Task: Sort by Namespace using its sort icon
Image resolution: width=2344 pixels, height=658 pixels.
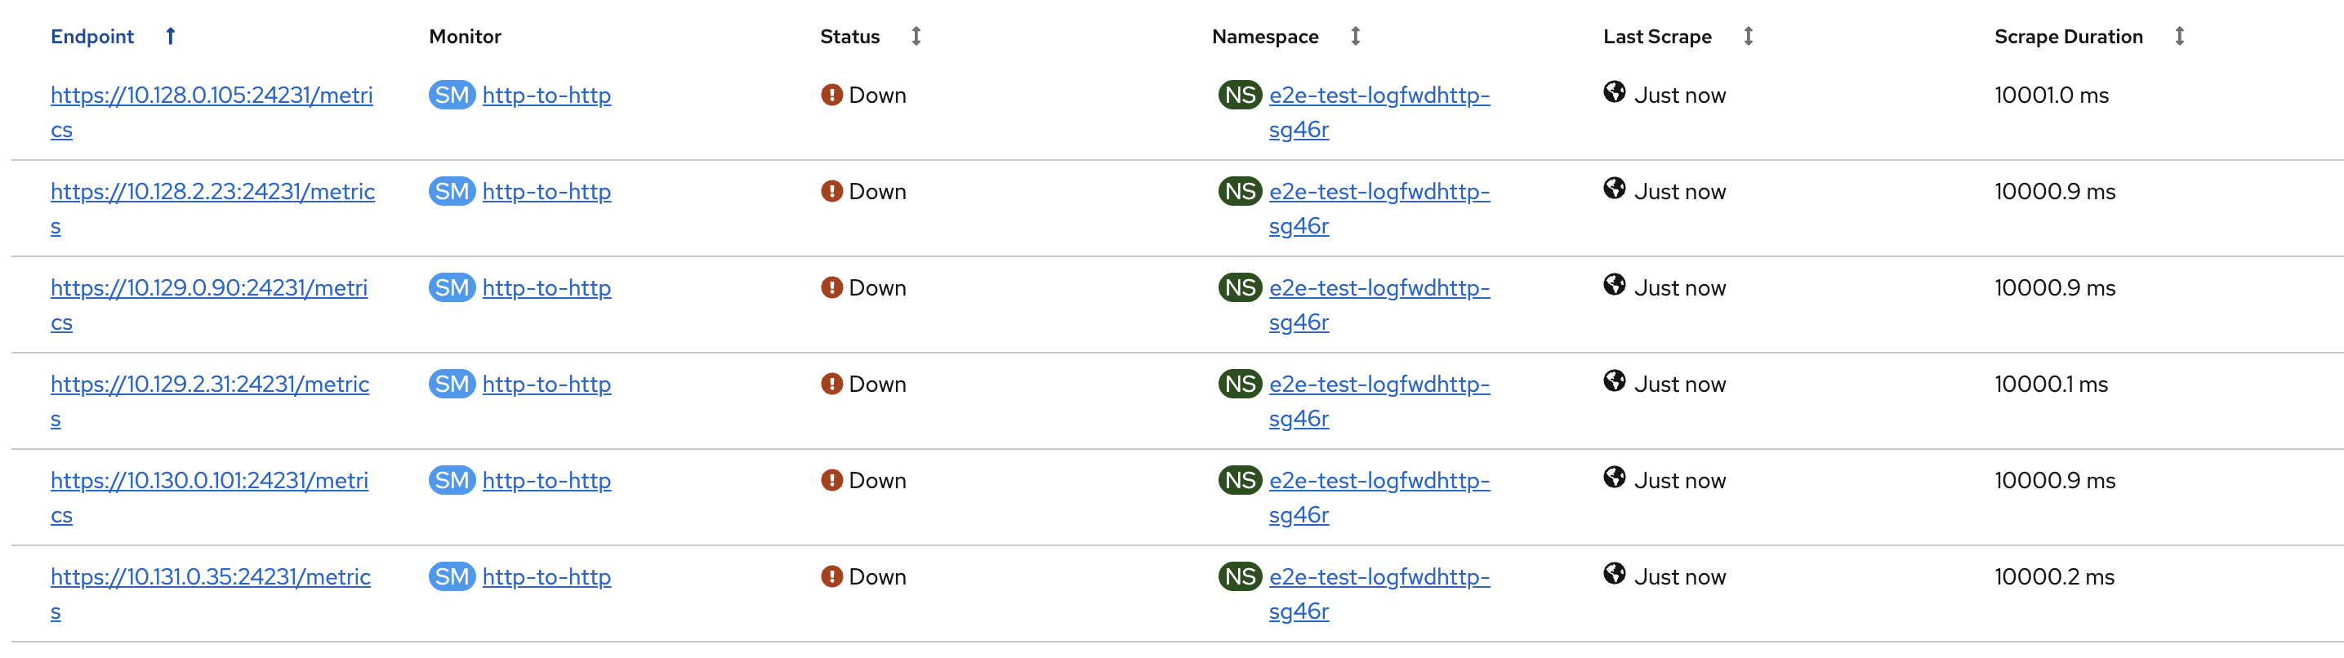Action: 1355,37
